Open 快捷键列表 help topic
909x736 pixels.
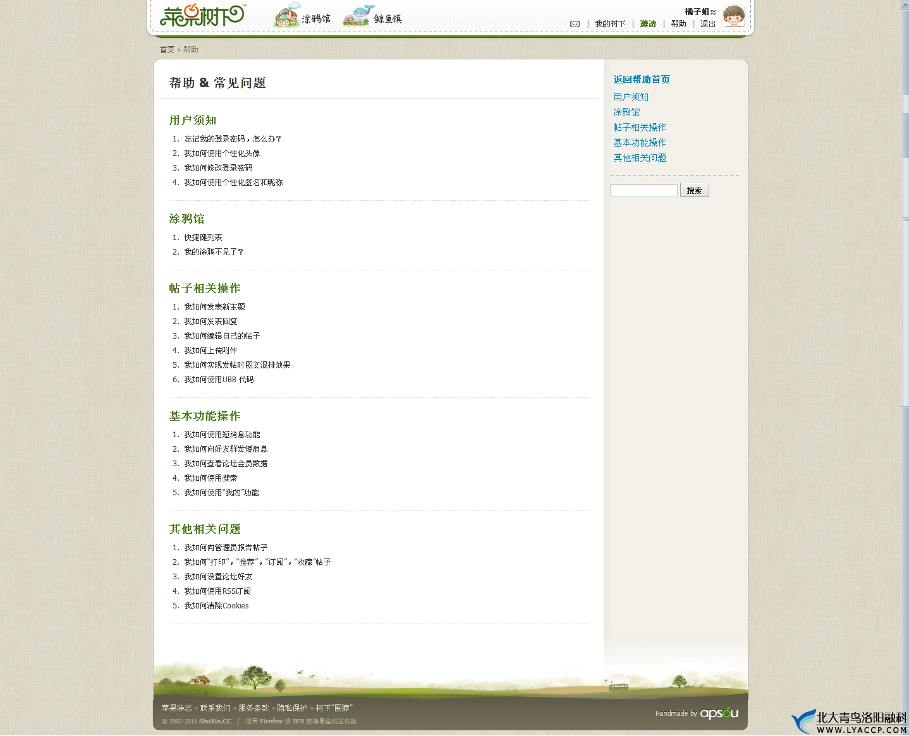point(203,238)
